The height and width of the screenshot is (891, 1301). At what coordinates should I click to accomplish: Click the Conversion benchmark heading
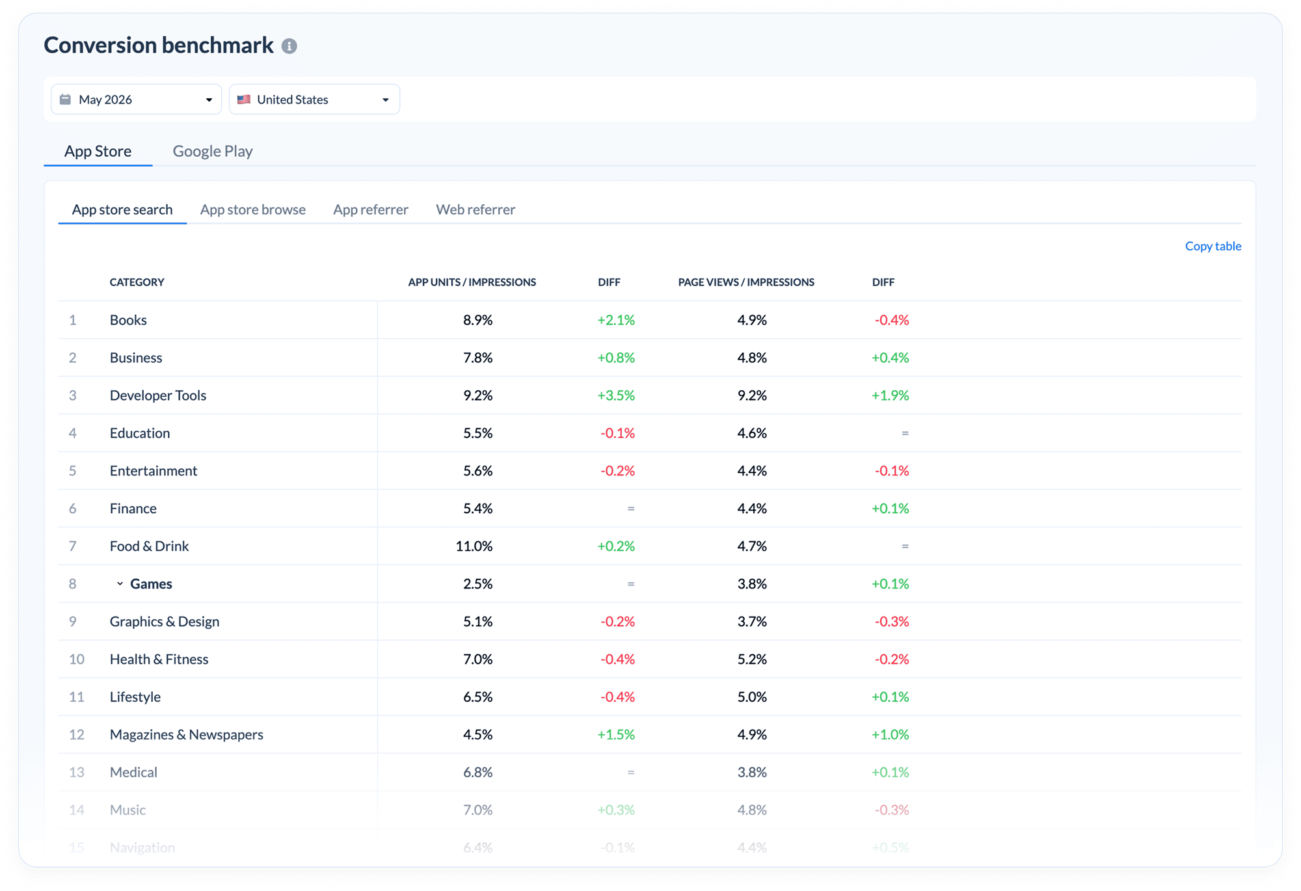coord(159,46)
